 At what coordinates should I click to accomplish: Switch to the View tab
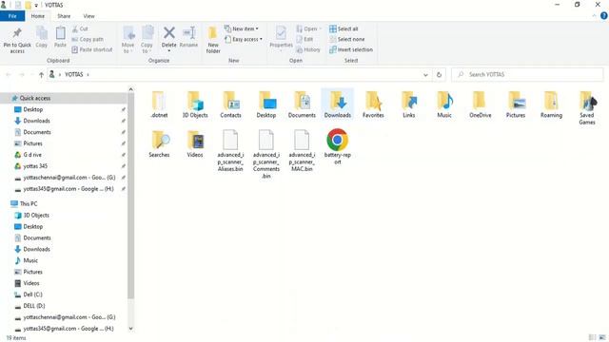[x=88, y=16]
